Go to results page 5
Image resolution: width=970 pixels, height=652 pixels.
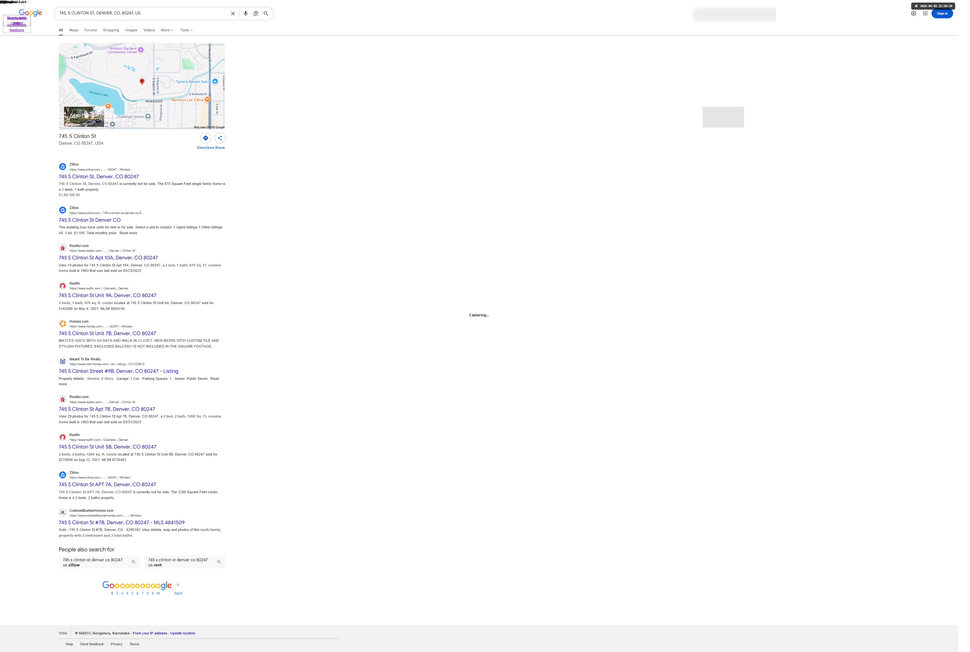tap(132, 594)
